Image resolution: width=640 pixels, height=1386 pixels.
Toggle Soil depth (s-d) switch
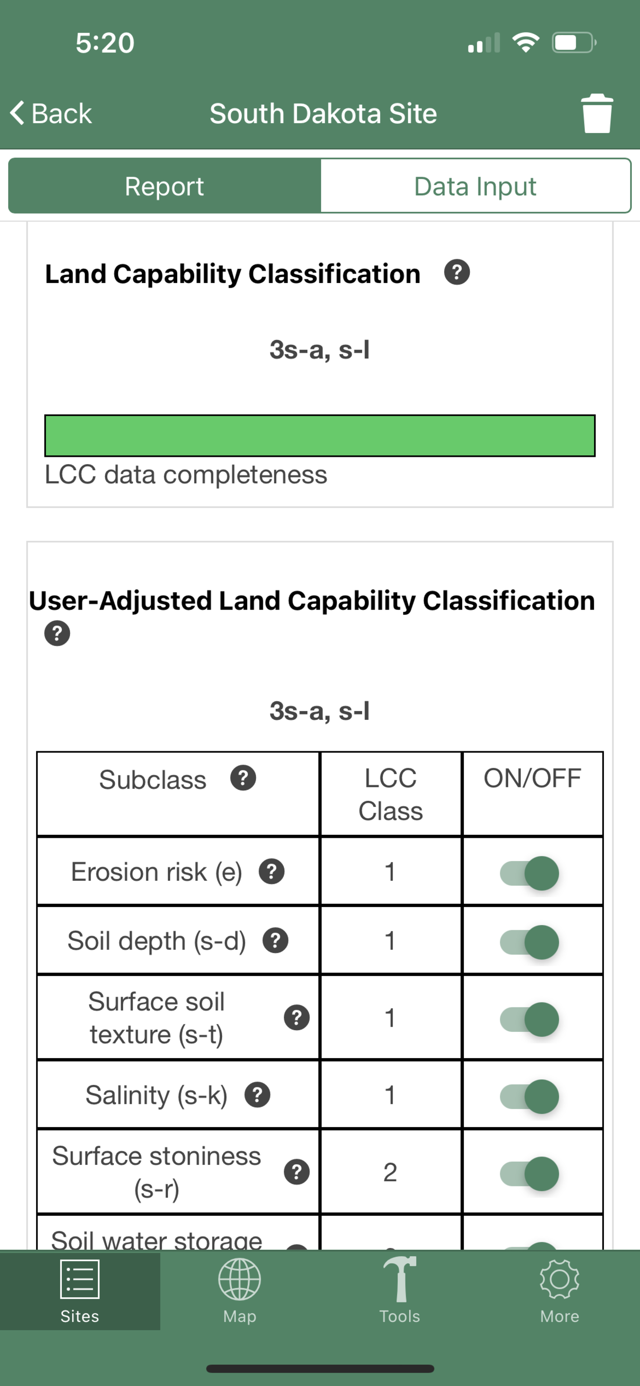529,942
